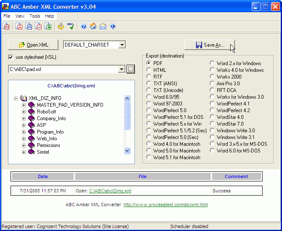This screenshot has height=231, width=282.
Task: Click the File column header
Action: pos(142,176)
